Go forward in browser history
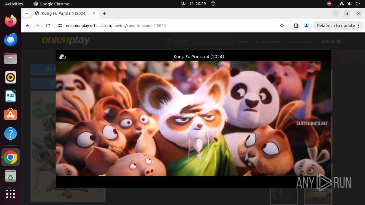365x205 pixels. coord(38,26)
